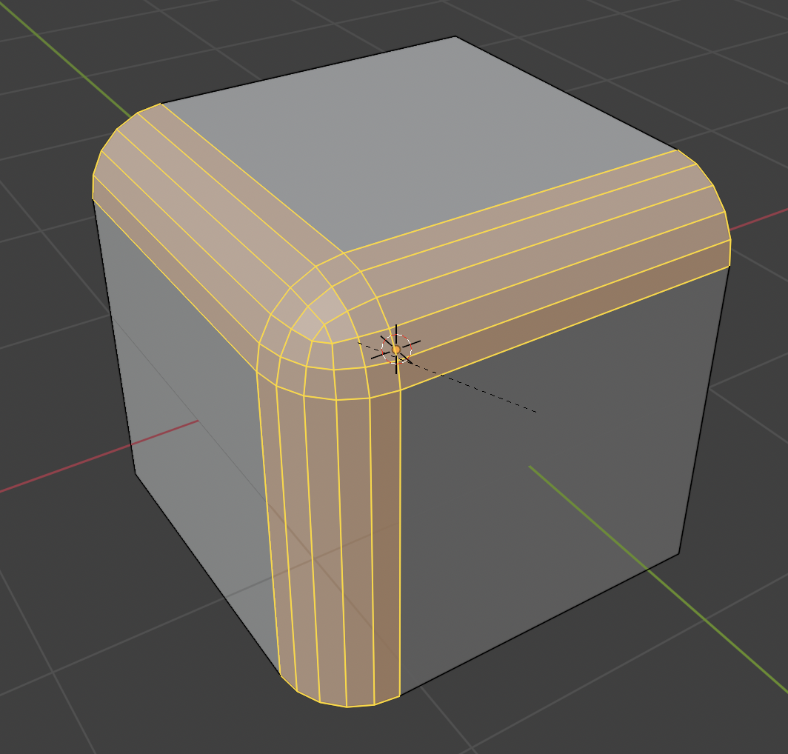Select the cube's unselected top face

point(415,141)
